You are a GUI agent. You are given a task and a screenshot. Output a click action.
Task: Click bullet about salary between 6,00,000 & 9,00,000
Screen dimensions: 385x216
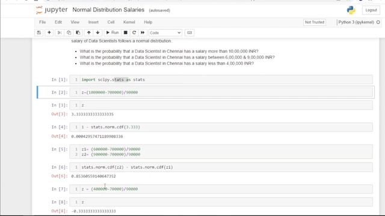177,58
